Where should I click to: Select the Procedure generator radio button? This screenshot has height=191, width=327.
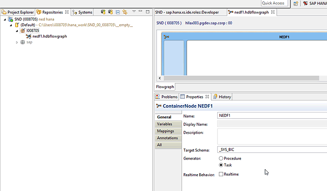(221, 158)
